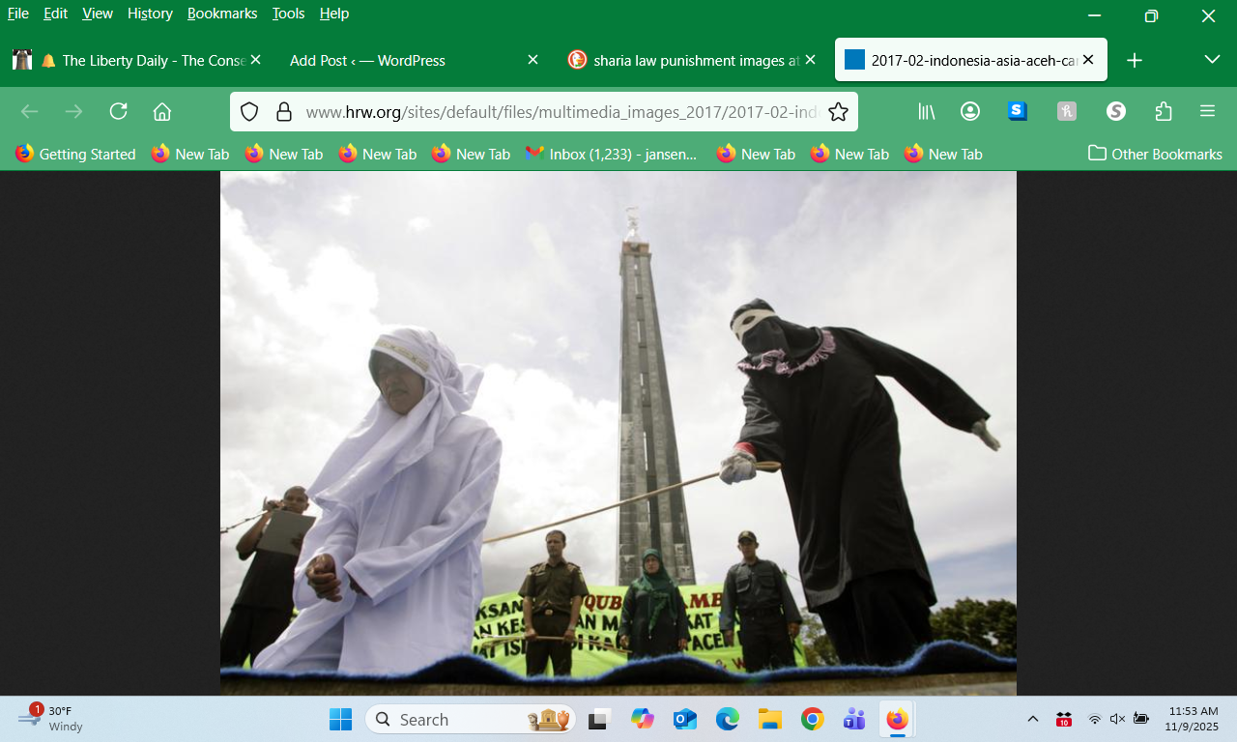
Task: Mute system volume from the tray
Action: (x=1117, y=719)
